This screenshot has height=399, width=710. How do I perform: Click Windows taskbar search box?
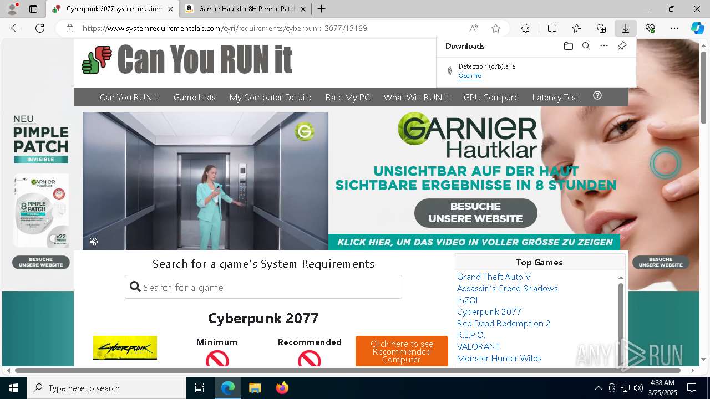coord(106,388)
